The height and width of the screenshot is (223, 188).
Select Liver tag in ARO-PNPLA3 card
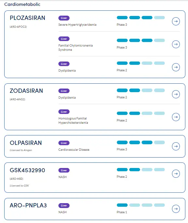click(x=64, y=205)
